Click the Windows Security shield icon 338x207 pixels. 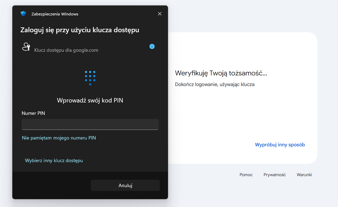[23, 14]
